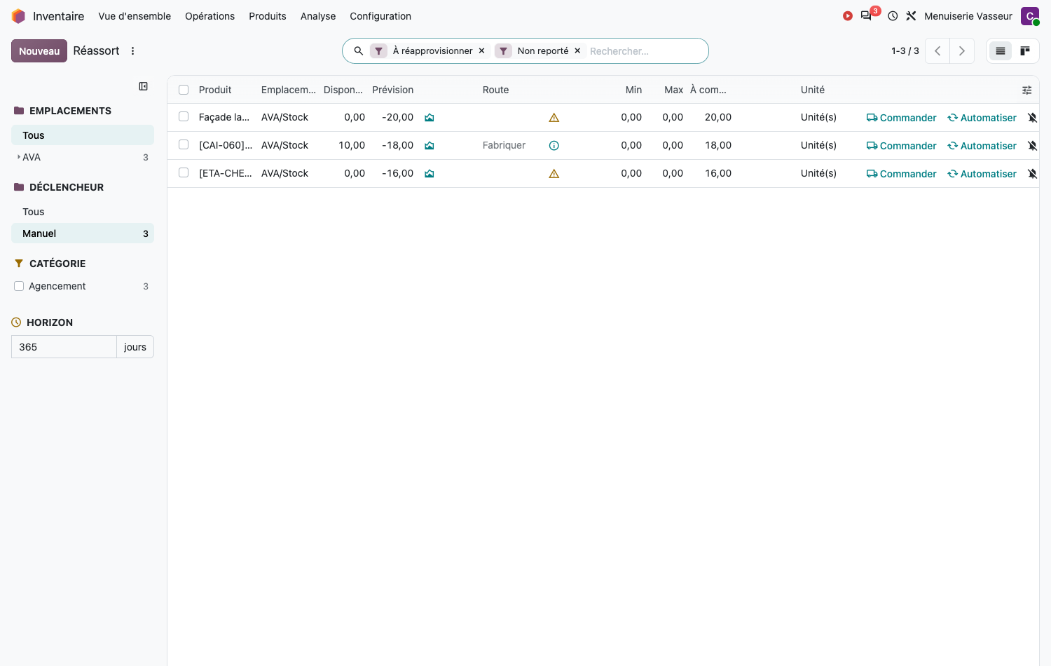Click the Inventaire app logo icon

[x=19, y=16]
